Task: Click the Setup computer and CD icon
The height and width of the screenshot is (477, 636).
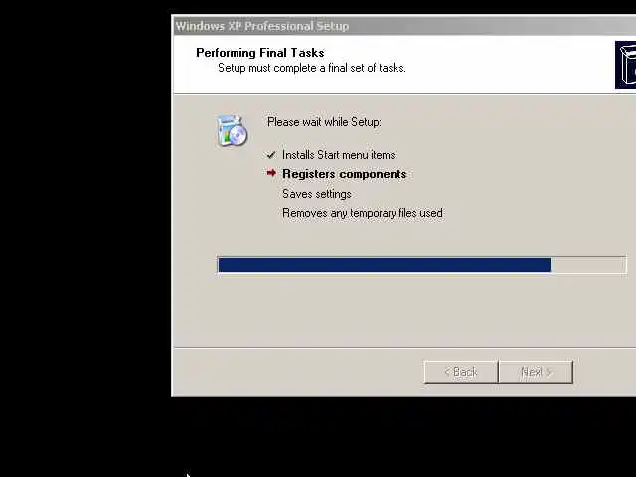Action: [x=232, y=131]
